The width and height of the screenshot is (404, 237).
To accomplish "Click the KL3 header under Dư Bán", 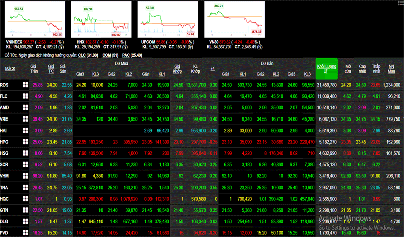I will (x=307, y=74).
